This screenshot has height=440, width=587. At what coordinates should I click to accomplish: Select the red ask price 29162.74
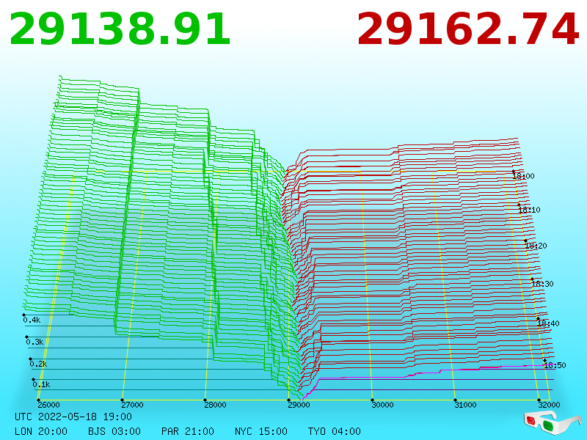468,29
